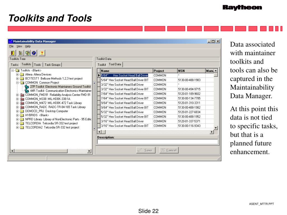This screenshot has height=215, width=287.
Task: Click the COMMON_RADC red folder icon
Action: 22,107
